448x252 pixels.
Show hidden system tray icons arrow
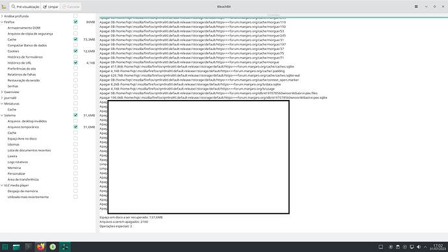(425, 247)
